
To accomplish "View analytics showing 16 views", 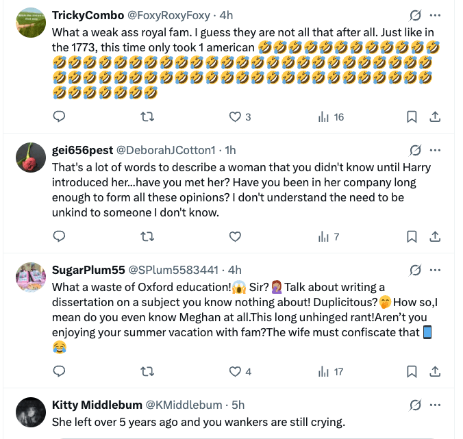I will pyautogui.click(x=331, y=117).
